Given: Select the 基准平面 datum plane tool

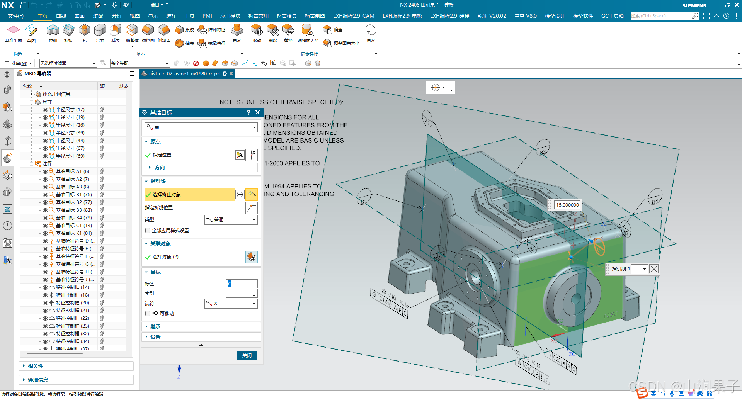Looking at the screenshot, I should coord(14,33).
